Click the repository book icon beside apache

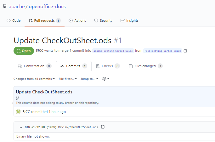point(5,6)
